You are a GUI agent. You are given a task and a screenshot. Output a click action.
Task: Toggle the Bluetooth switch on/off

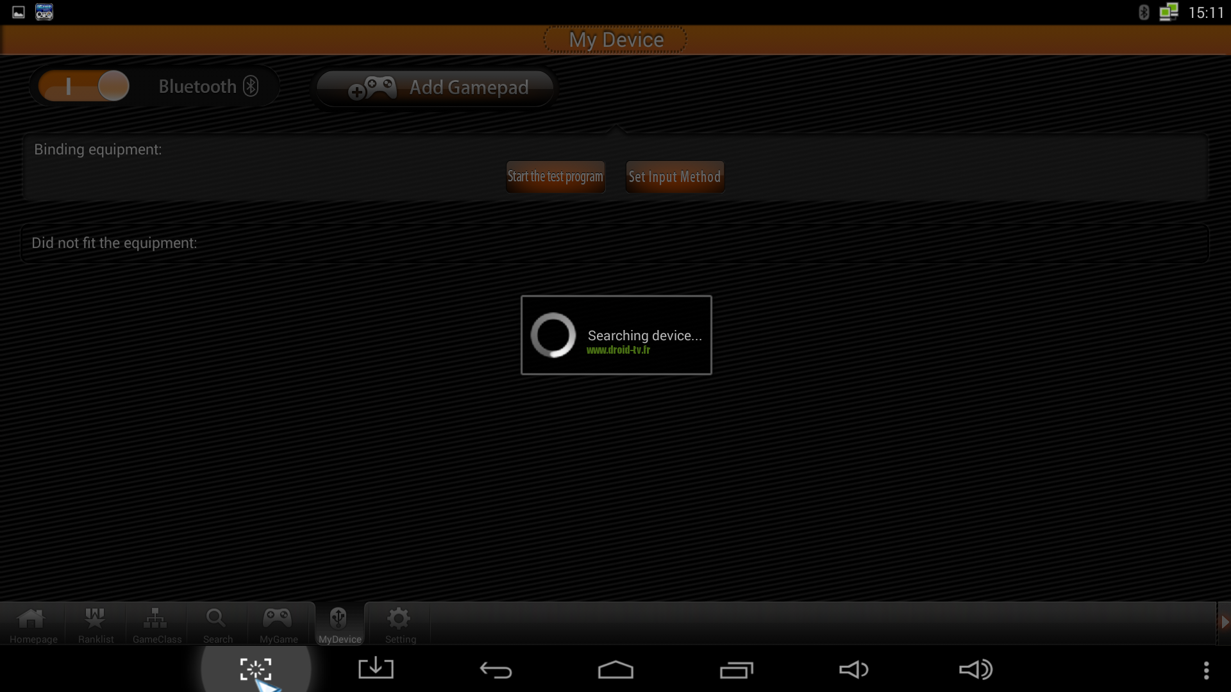(83, 86)
